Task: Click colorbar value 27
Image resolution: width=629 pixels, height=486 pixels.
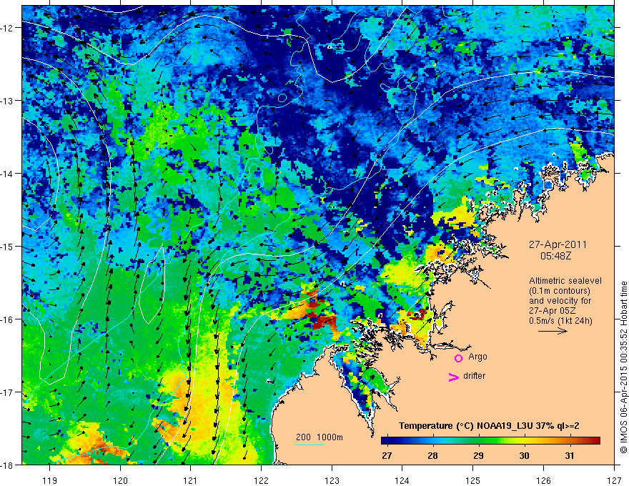Action: point(387,455)
